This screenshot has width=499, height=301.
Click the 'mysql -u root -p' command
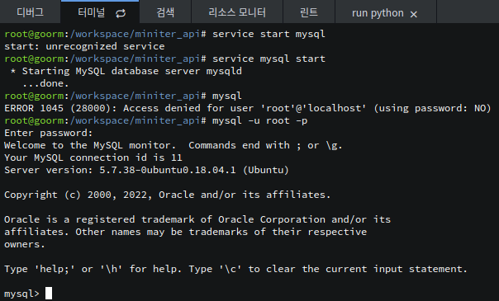click(x=259, y=120)
